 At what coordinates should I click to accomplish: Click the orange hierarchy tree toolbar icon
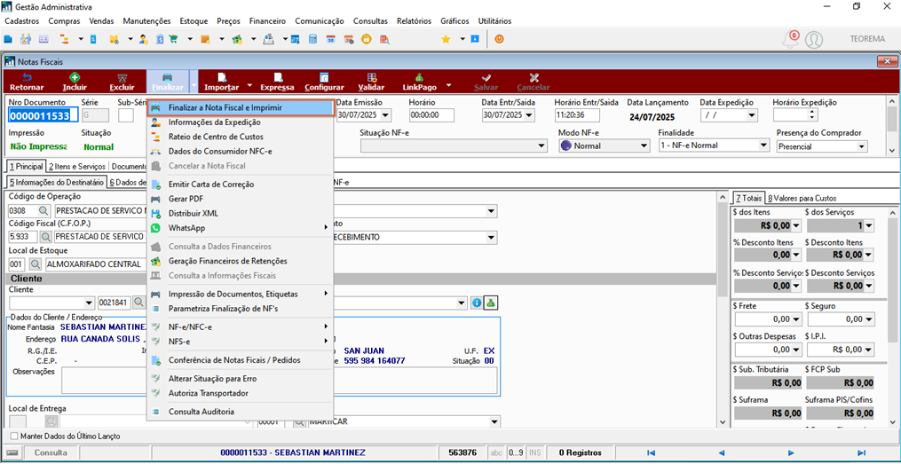coord(64,39)
